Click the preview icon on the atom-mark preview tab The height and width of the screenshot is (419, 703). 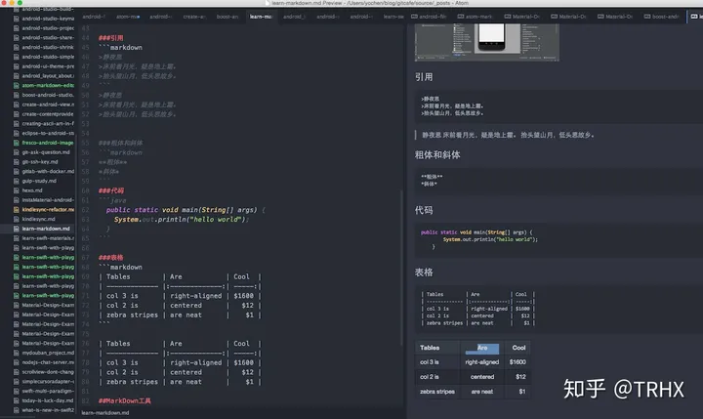[x=461, y=17]
